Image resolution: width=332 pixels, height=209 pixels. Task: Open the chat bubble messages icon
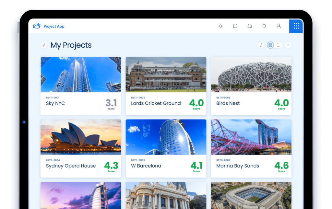(235, 26)
